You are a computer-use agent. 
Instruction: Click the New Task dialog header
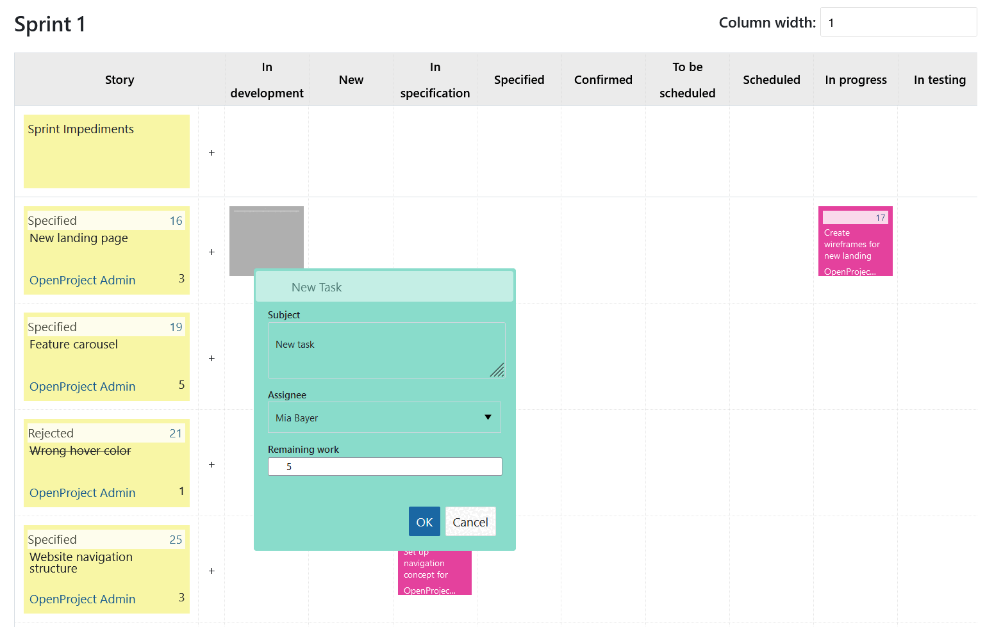pos(384,286)
